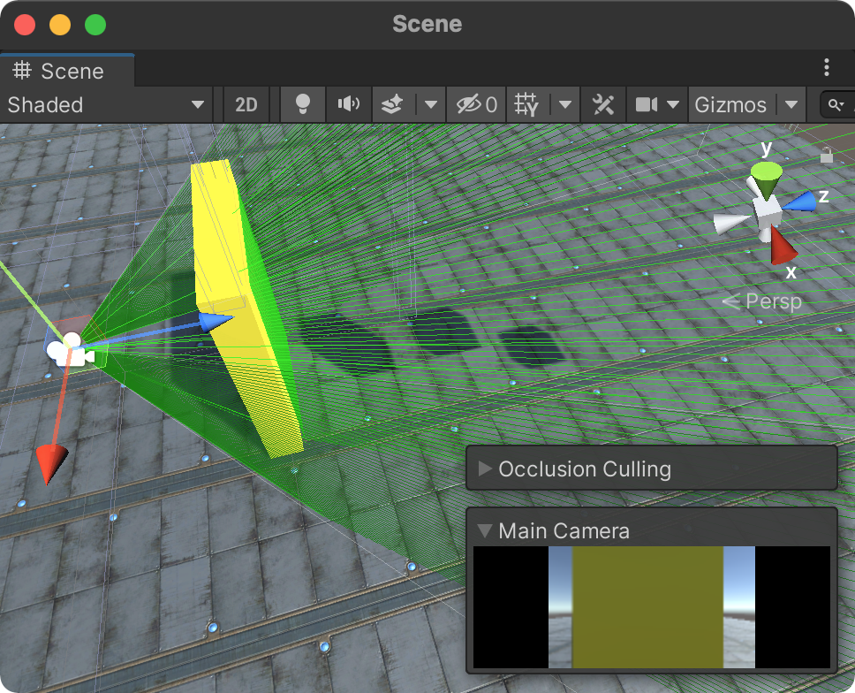Viewport: 855px width, 693px height.
Task: Open grid settings dropdown arrow
Action: tap(565, 105)
